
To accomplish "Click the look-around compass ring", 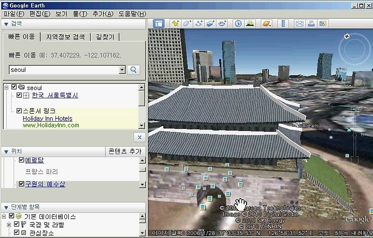I will tap(354, 49).
